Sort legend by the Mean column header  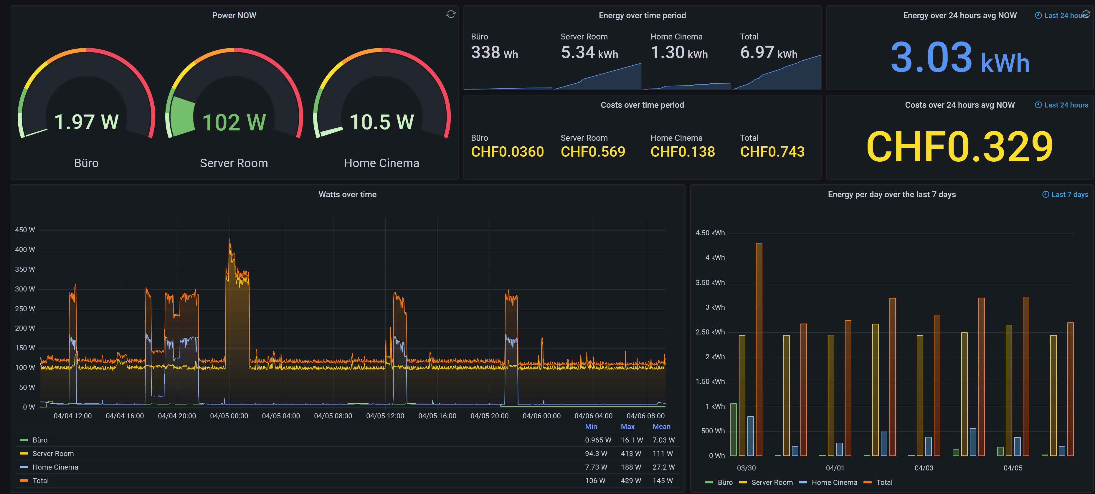point(661,427)
